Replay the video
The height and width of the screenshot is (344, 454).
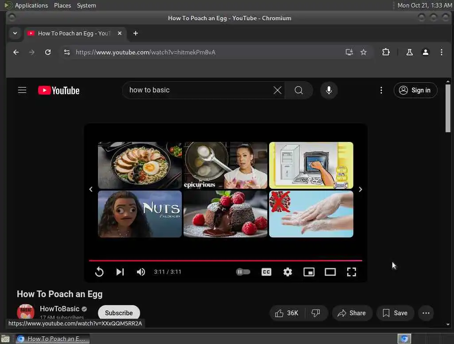point(99,272)
